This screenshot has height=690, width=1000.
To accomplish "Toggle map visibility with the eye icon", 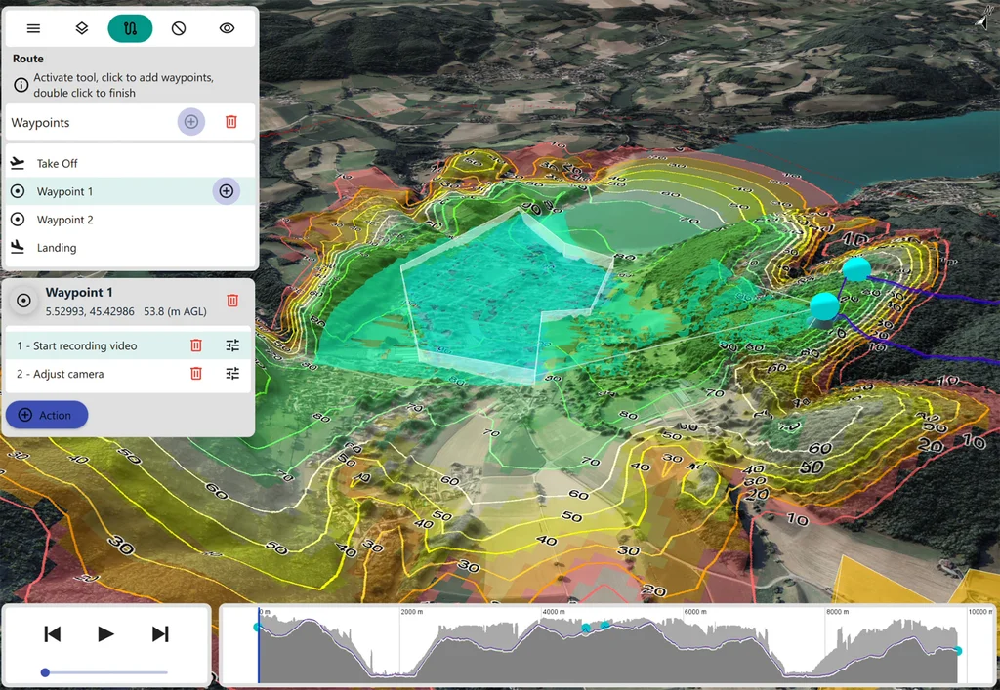I will tap(227, 28).
